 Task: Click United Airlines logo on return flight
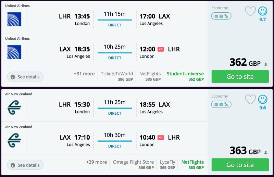[x=14, y=52]
